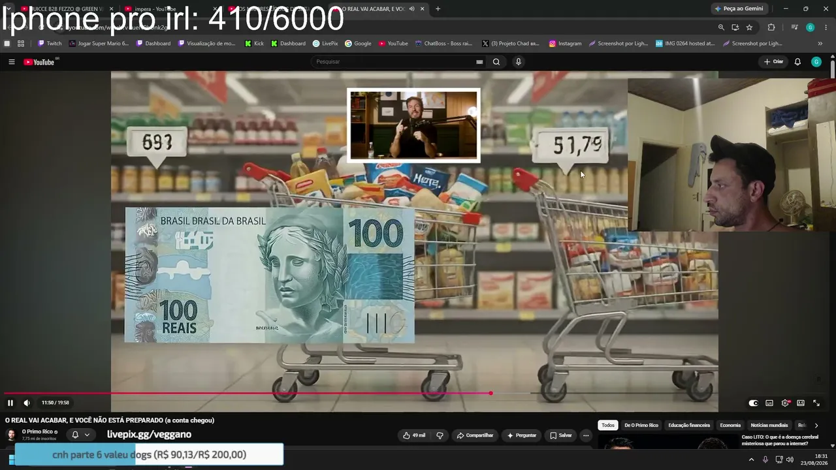
Task: Open the taskbar volume icon
Action: 789,460
